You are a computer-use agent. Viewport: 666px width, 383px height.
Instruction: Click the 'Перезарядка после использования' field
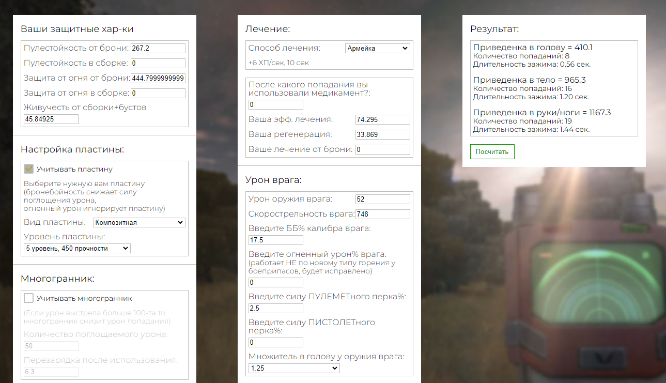point(51,372)
